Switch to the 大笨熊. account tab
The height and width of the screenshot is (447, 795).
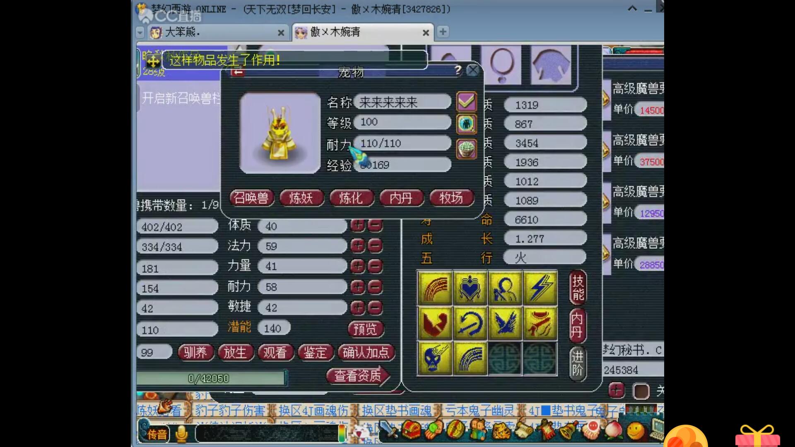point(217,32)
